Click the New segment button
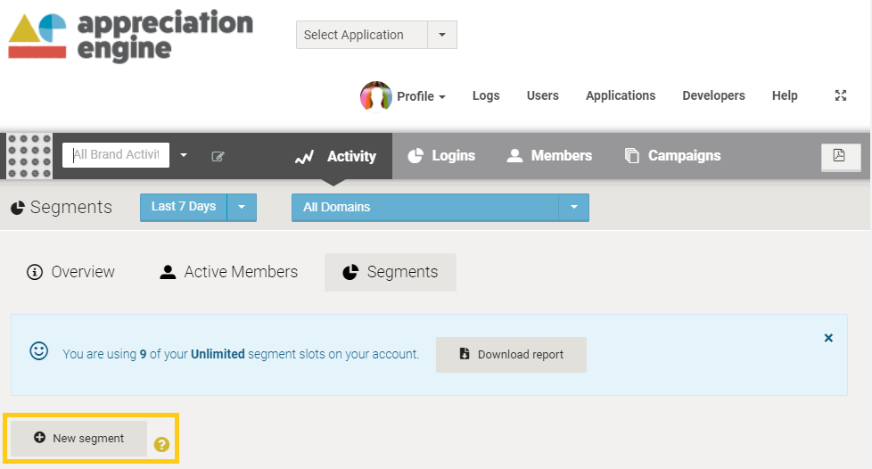The width and height of the screenshot is (872, 469). [79, 439]
